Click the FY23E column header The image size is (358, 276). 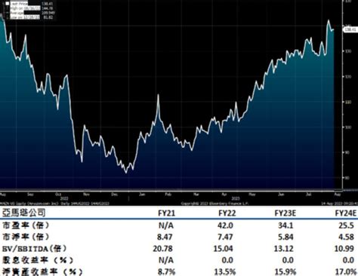(x=285, y=213)
